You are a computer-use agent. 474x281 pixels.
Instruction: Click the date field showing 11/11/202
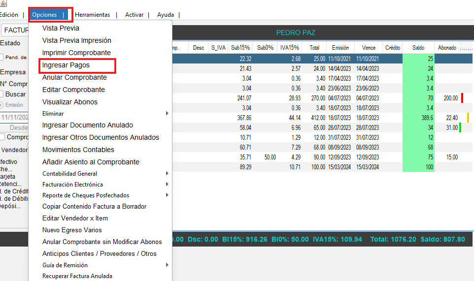pyautogui.click(x=14, y=117)
